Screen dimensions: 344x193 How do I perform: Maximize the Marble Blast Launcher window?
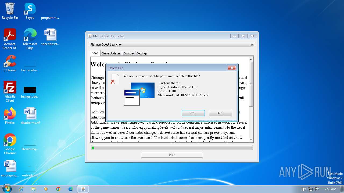tap(243, 36)
